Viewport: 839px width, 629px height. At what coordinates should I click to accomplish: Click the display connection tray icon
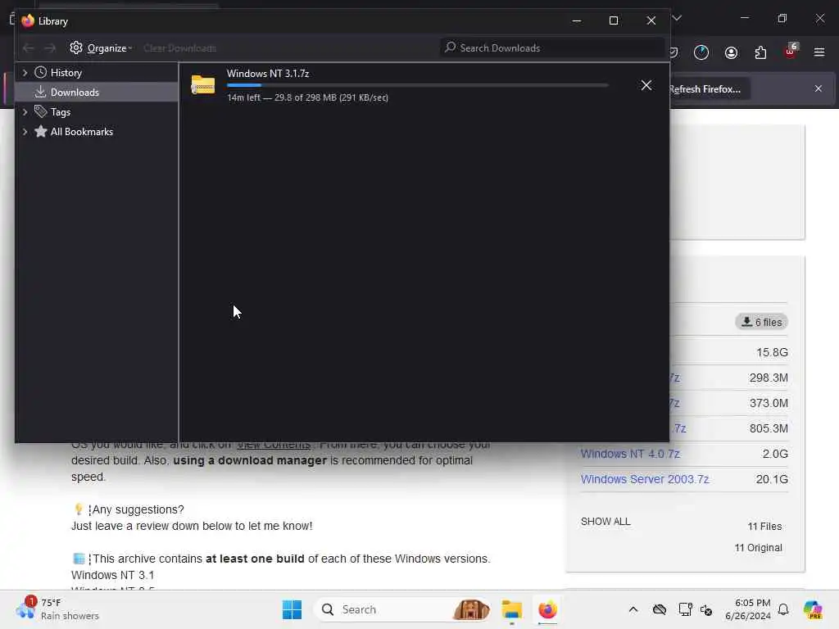(685, 609)
